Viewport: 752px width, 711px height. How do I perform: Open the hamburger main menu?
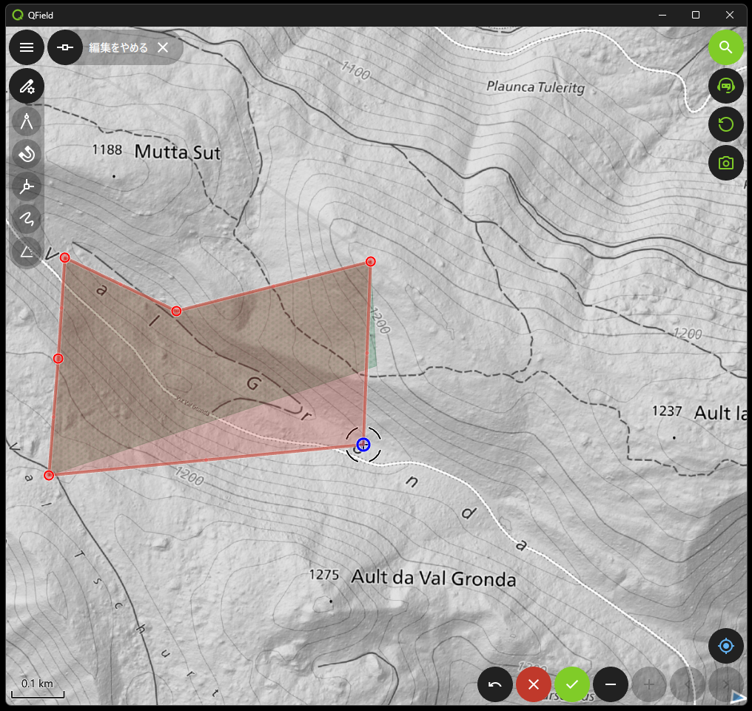[27, 47]
